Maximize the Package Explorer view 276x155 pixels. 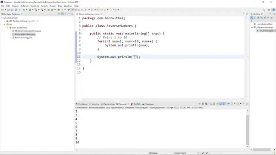point(72,14)
